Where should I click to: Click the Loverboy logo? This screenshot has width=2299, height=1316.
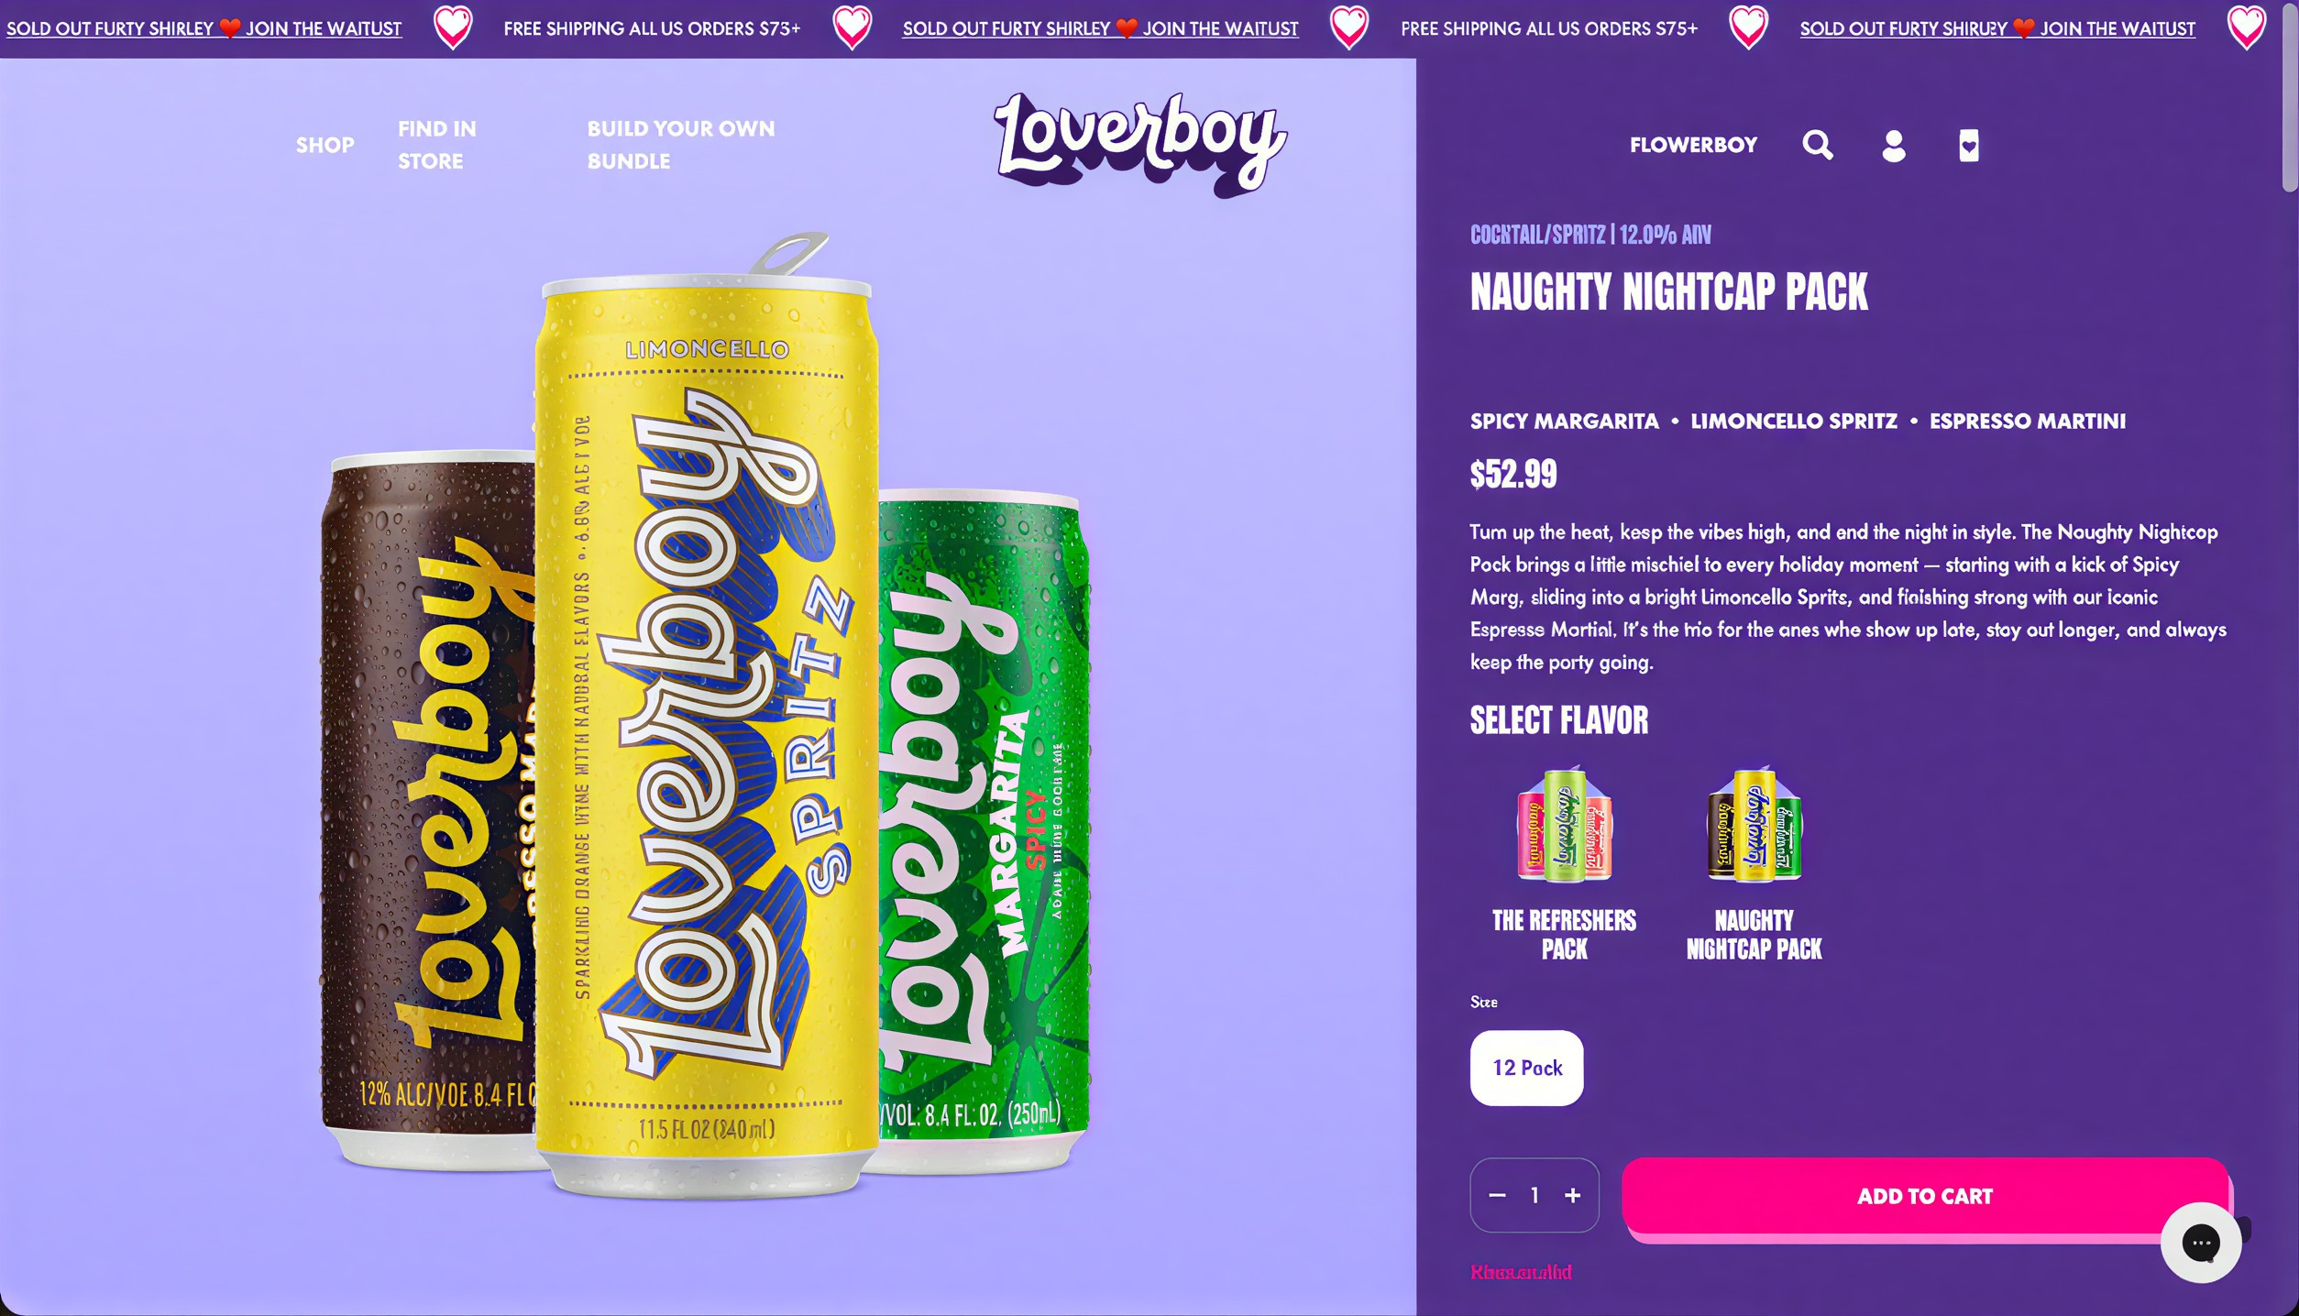[x=1141, y=144]
